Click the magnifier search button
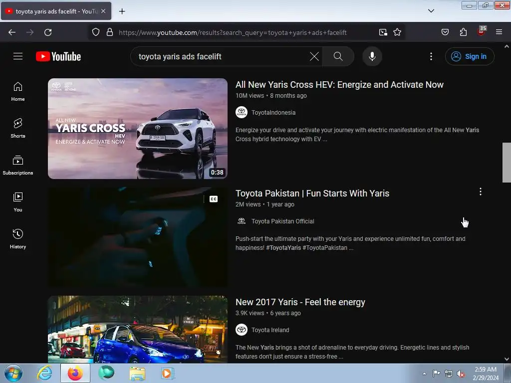Viewport: 511px width, 383px height. click(338, 56)
